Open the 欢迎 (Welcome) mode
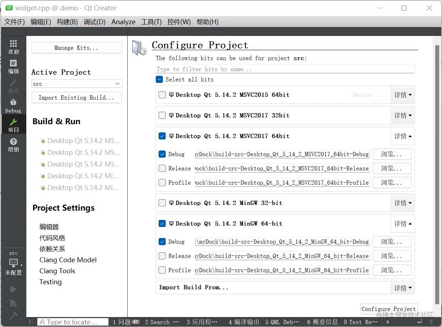Screen dimensions: 442x327 13,47
